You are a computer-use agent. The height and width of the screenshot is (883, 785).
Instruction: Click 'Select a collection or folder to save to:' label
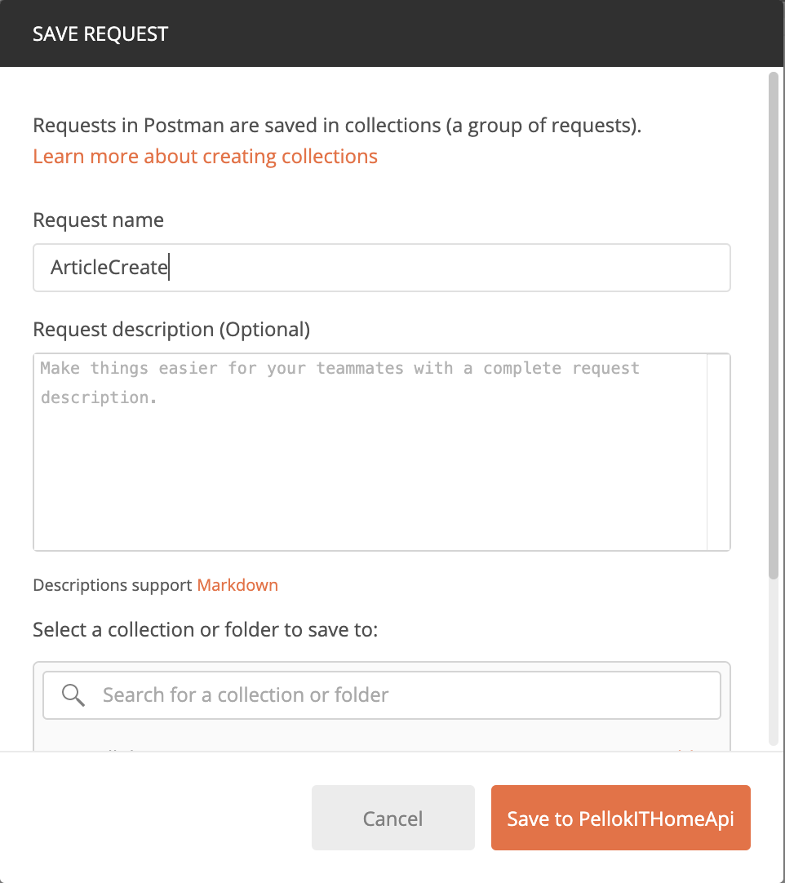pos(205,630)
